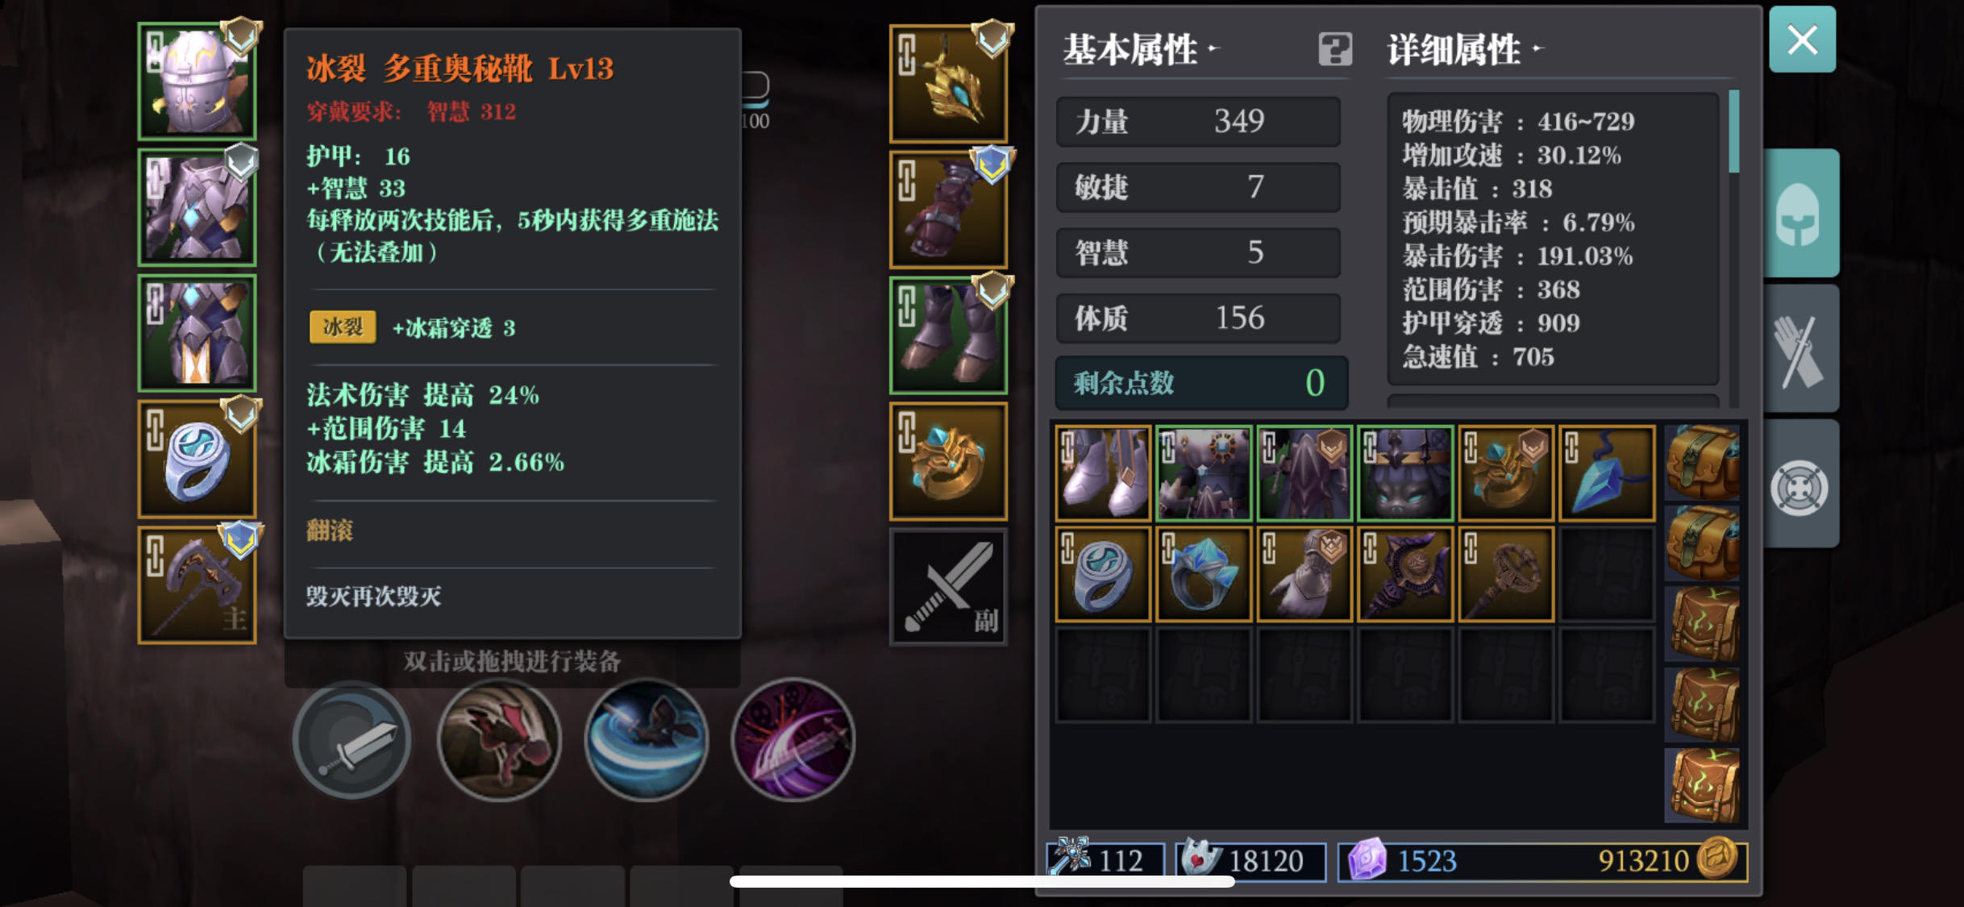Switch to the round target tab

click(1801, 485)
